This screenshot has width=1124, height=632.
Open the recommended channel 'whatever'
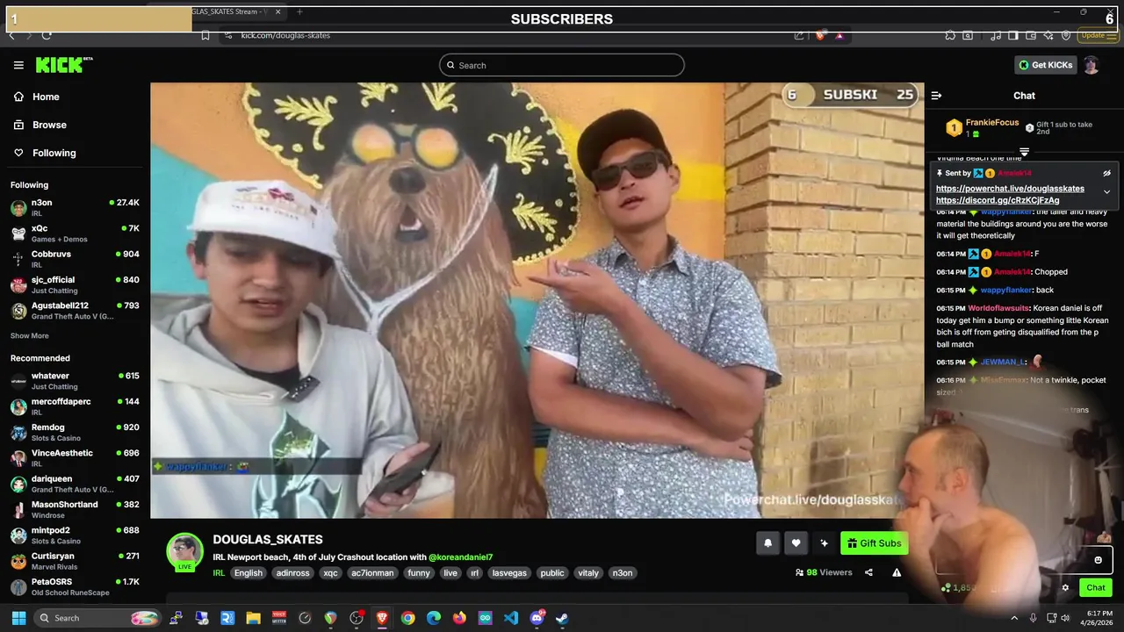pyautogui.click(x=75, y=381)
